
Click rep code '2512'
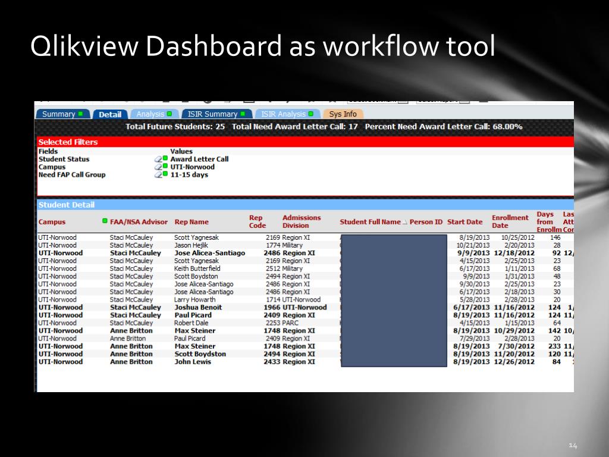273,268
